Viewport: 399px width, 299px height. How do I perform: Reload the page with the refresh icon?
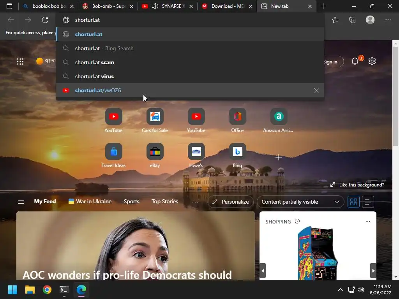pyautogui.click(x=45, y=20)
